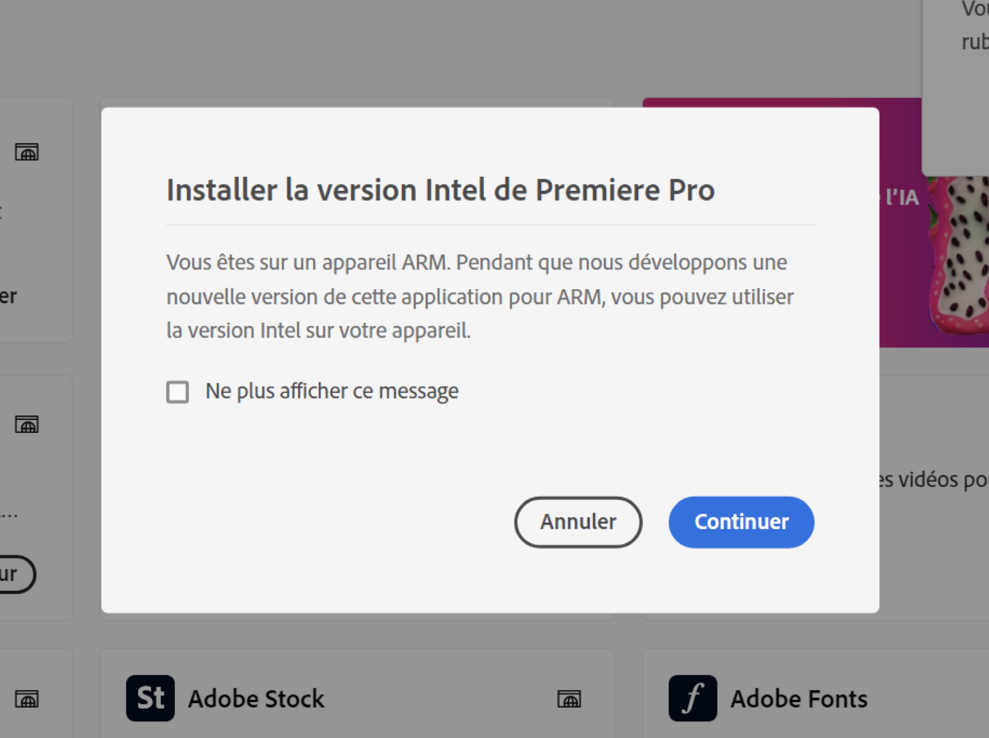Click the cut-off "er" text in the left card
Image resolution: width=989 pixels, height=738 pixels.
pos(8,296)
